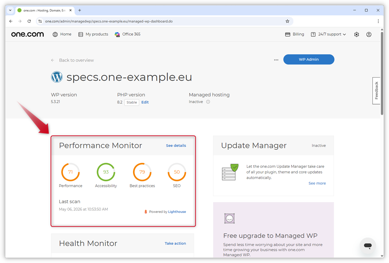This screenshot has width=389, height=263.
Task: Close the one.com browser tab
Action: coord(70,11)
